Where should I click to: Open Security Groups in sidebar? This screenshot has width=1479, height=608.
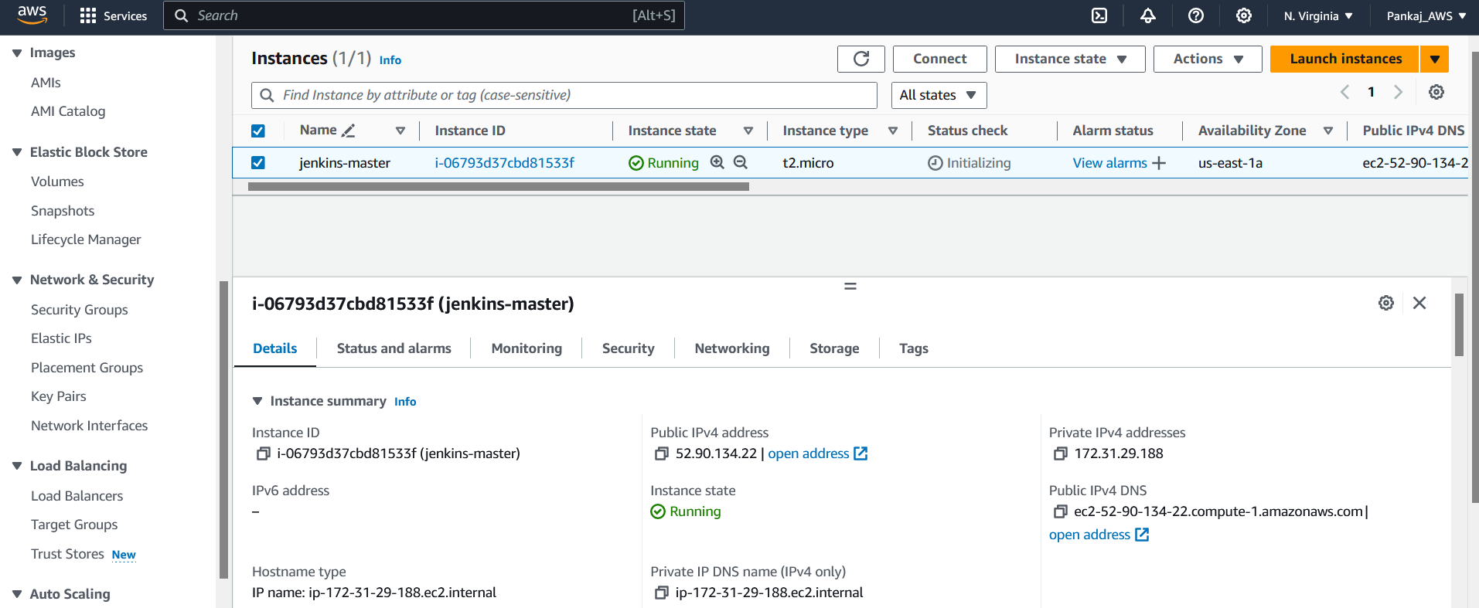click(x=80, y=310)
